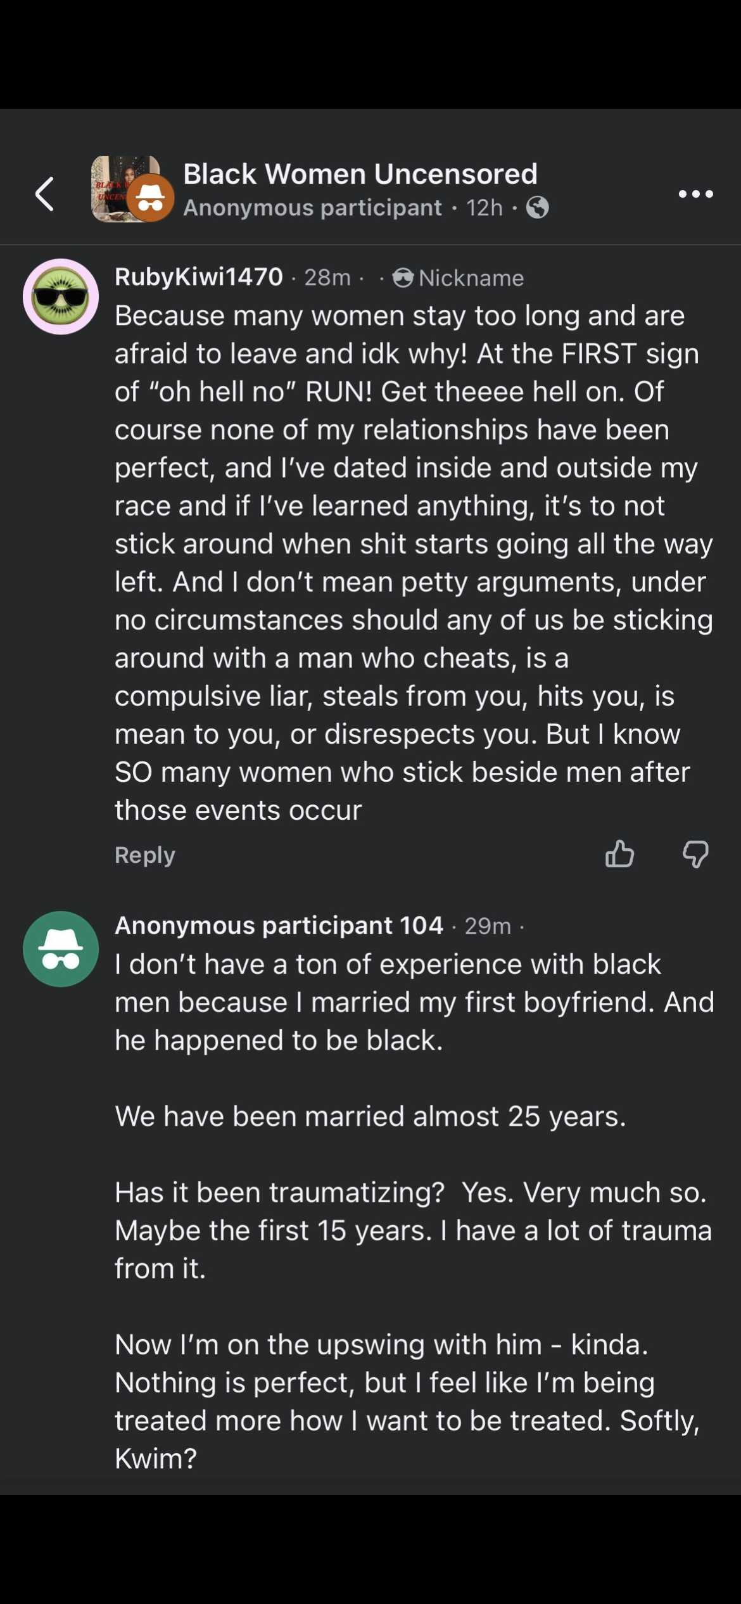This screenshot has height=1604, width=741.
Task: Tap the 29m timestamp on the anonymous comment
Action: pyautogui.click(x=488, y=926)
